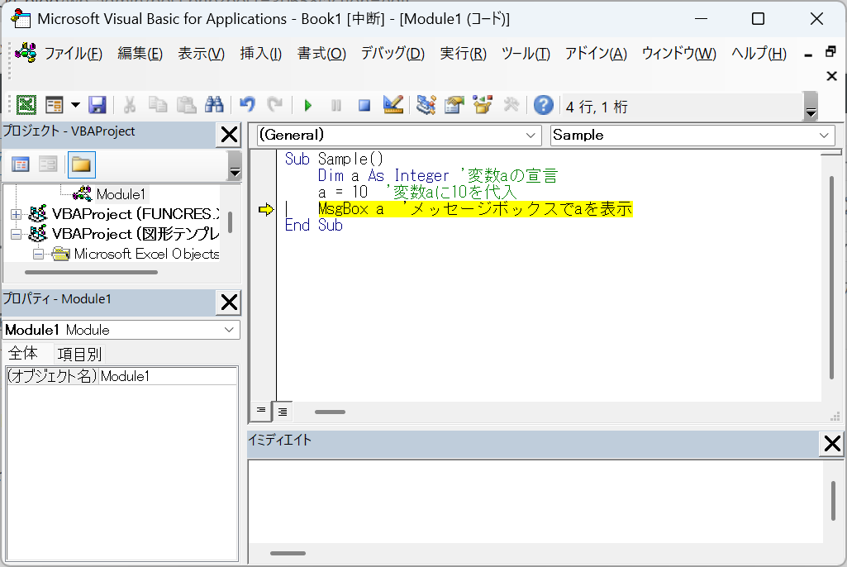Close the Immediate window panel
The image size is (847, 567).
coord(832,444)
